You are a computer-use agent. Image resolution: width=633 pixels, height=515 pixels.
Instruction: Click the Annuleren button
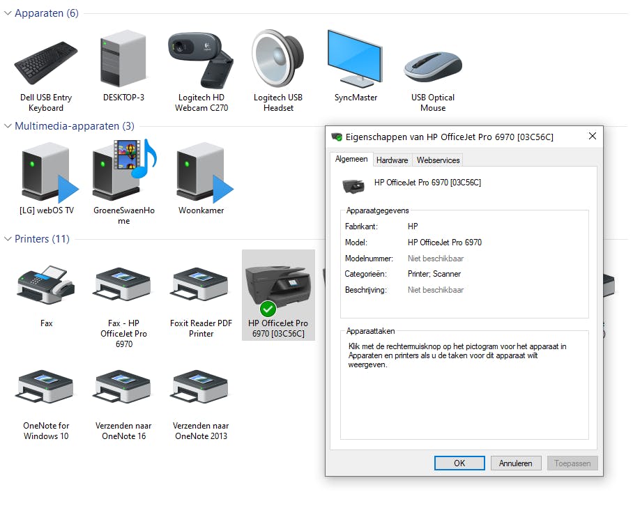[x=515, y=463]
